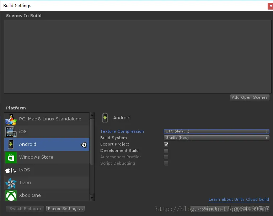The image size is (273, 216).
Task: Click the Build System label
Action: 113,138
